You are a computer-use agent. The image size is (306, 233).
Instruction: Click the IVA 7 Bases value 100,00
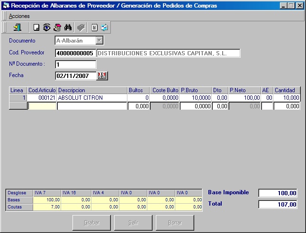tap(47, 200)
